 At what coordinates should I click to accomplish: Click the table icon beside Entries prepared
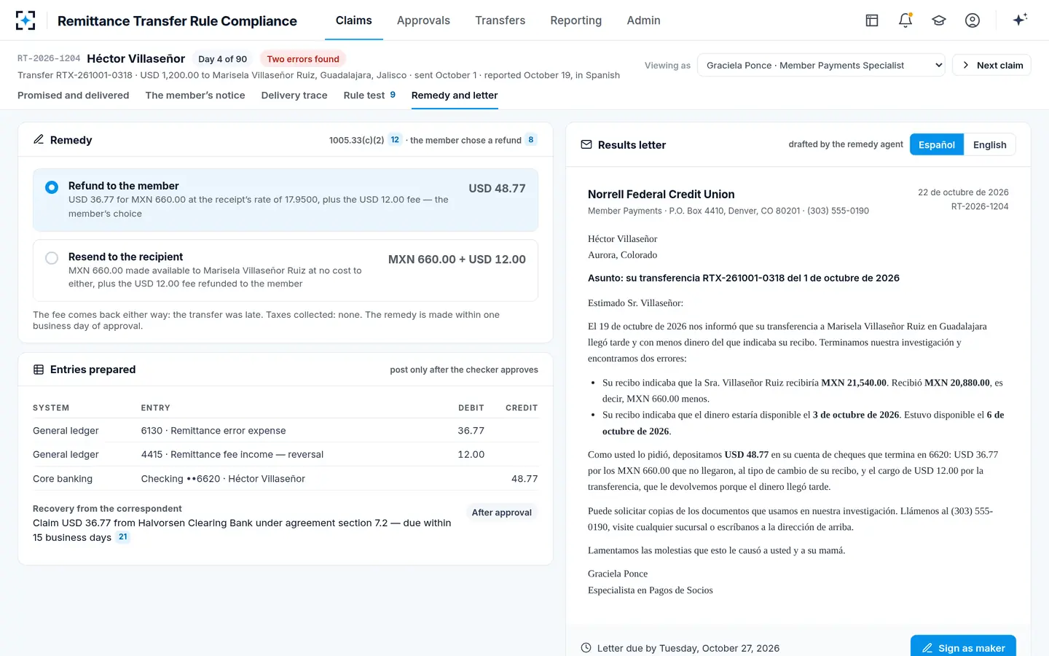pyautogui.click(x=39, y=370)
